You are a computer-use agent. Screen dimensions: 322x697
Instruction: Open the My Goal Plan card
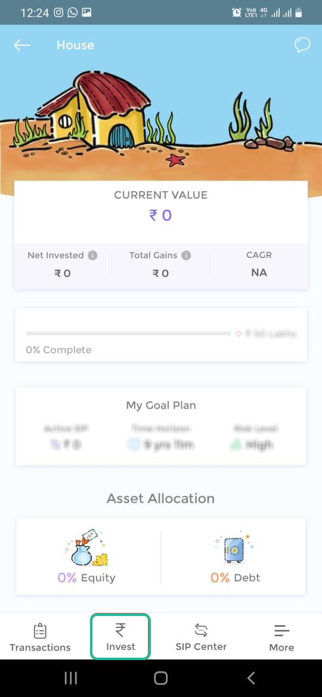coord(161,427)
